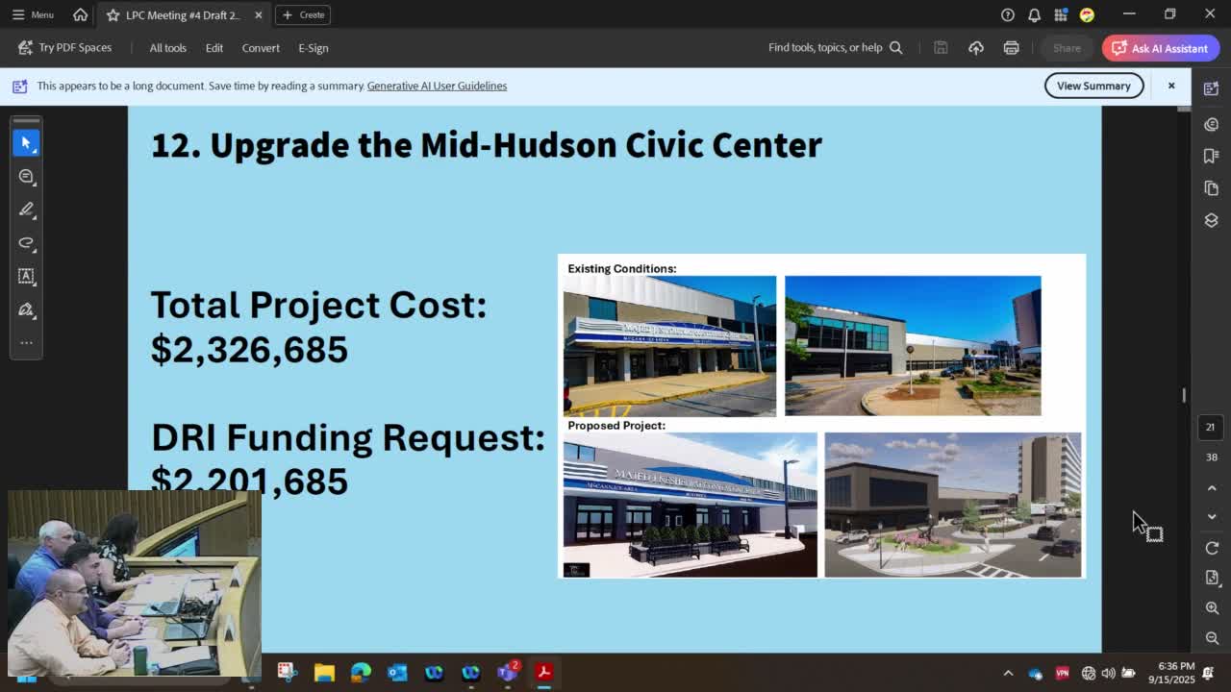The height and width of the screenshot is (692, 1231).
Task: Zoom in using the magnifier plus icon
Action: click(x=1212, y=608)
